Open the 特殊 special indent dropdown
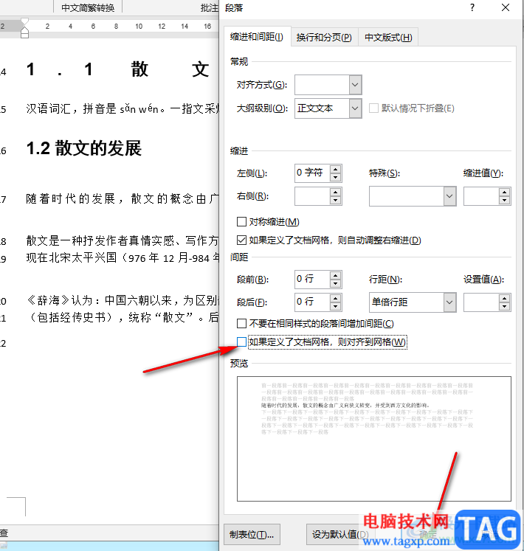The image size is (524, 551). pyautogui.click(x=449, y=196)
